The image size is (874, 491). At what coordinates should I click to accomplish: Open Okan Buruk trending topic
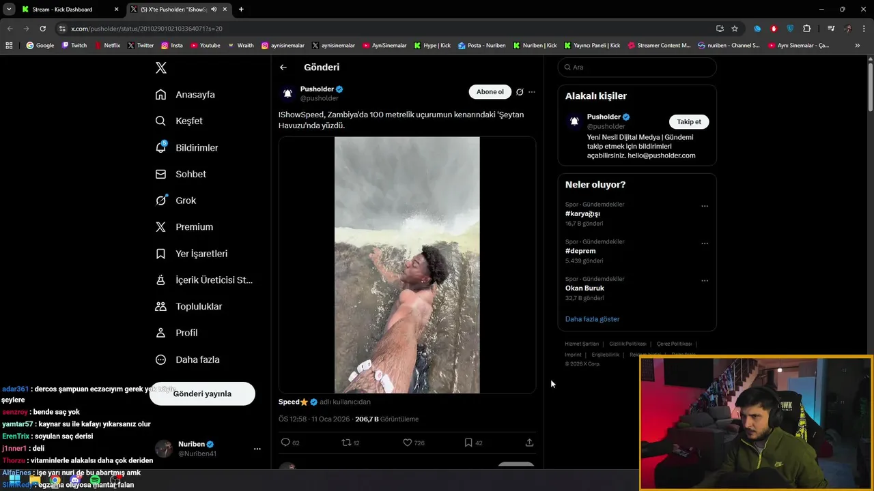[584, 288]
